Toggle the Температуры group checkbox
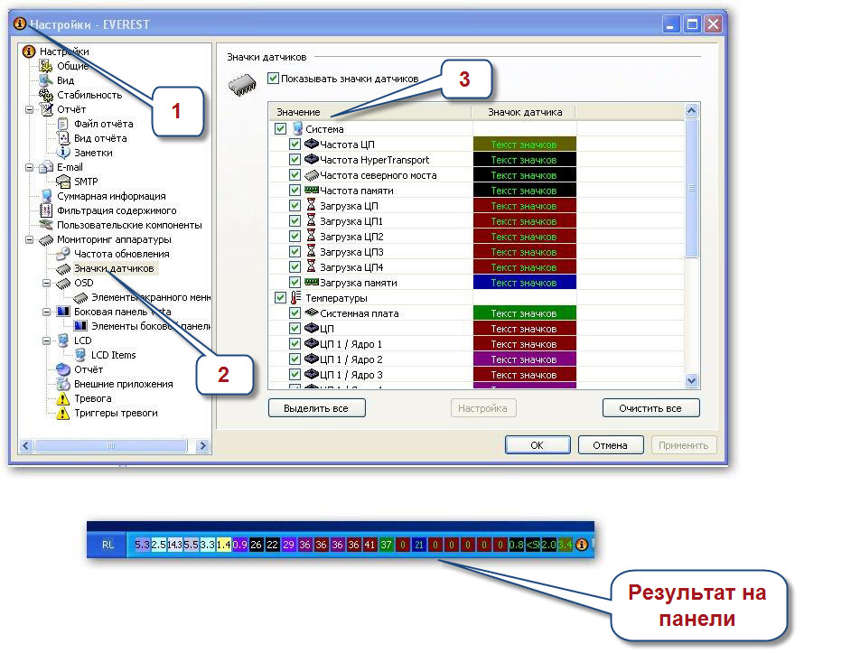851x653 pixels. (x=280, y=298)
